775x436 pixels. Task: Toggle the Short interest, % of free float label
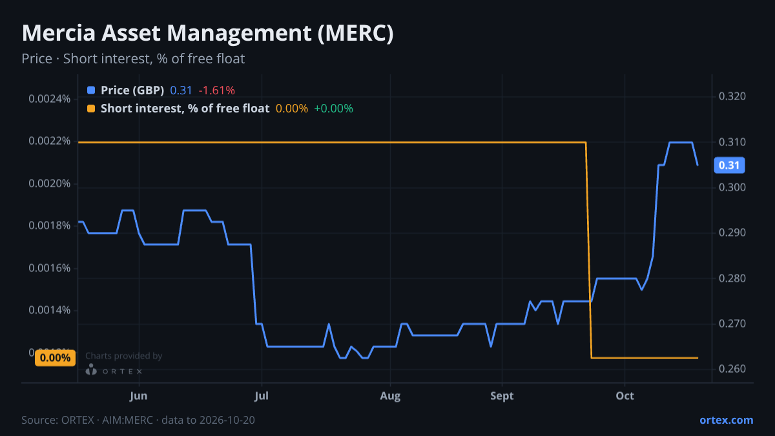(185, 109)
